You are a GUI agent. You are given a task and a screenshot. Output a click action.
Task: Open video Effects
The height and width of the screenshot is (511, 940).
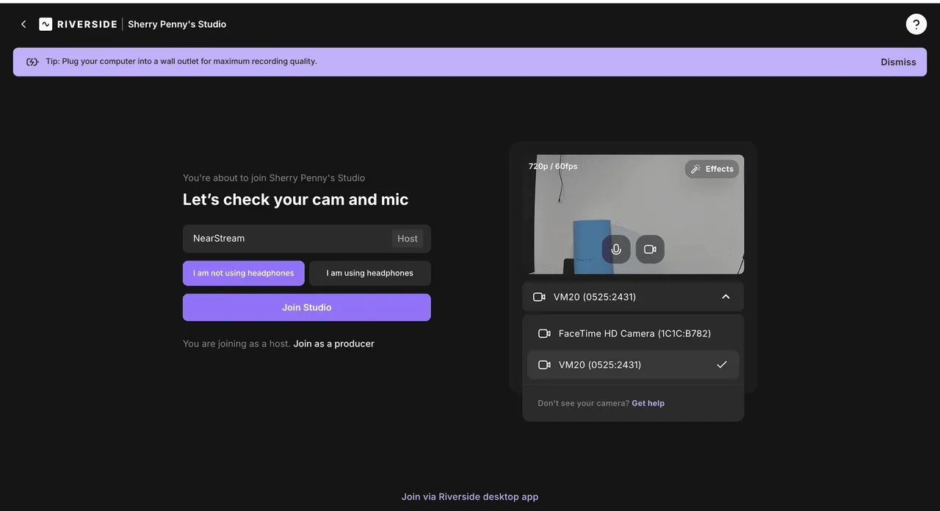(x=712, y=169)
